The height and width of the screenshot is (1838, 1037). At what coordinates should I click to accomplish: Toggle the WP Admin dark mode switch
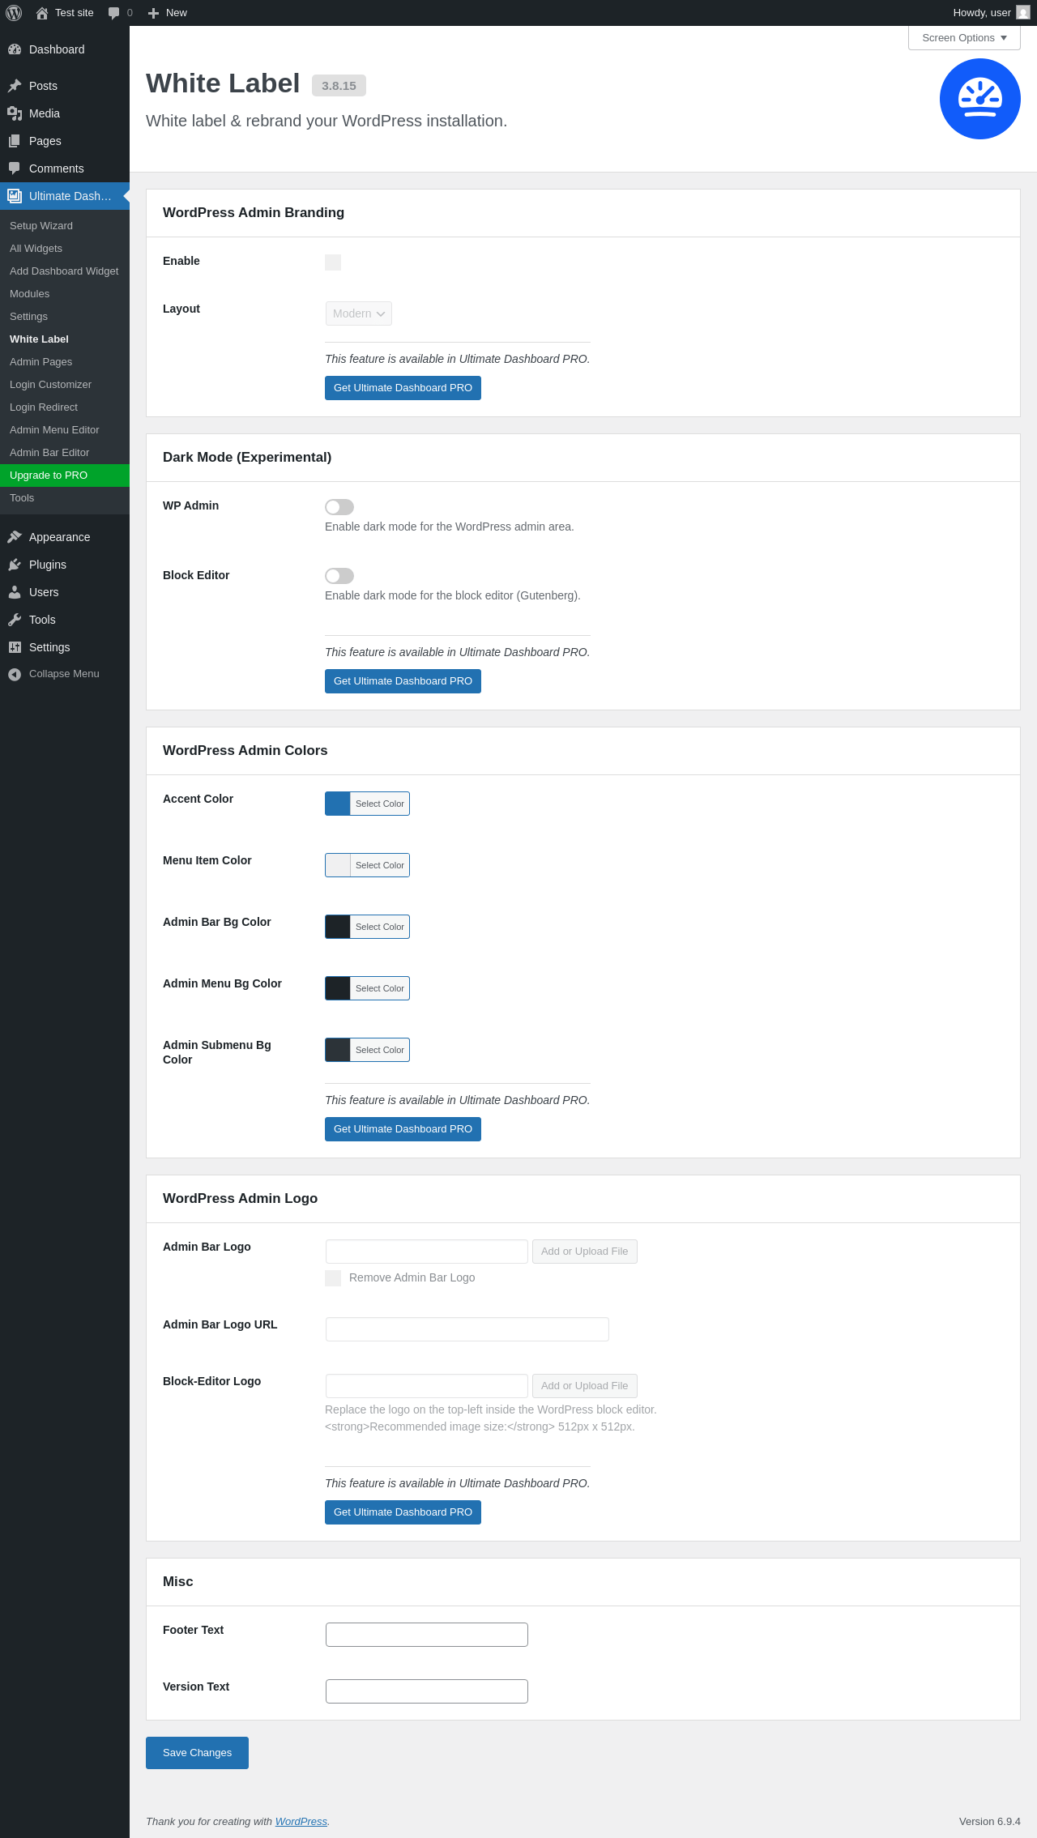tap(339, 507)
